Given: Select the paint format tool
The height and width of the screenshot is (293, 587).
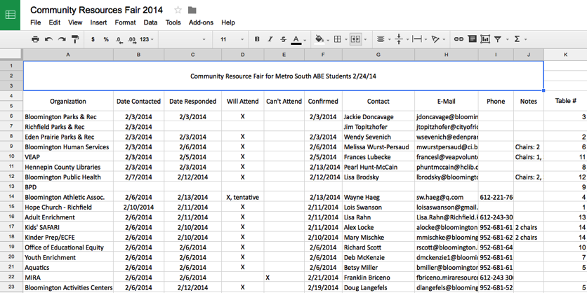Looking at the screenshot, I should (x=75, y=39).
